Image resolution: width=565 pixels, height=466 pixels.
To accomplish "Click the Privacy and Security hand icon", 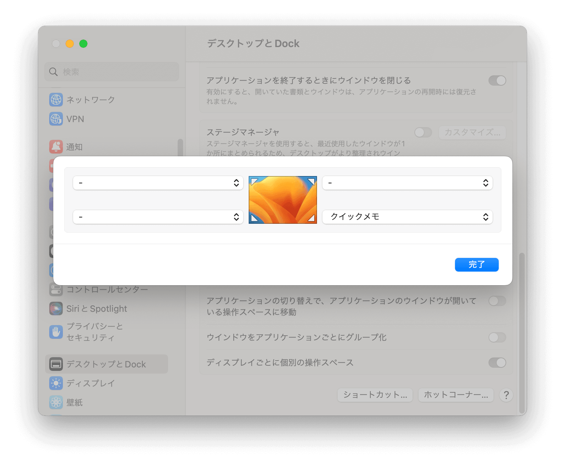I will point(56,332).
